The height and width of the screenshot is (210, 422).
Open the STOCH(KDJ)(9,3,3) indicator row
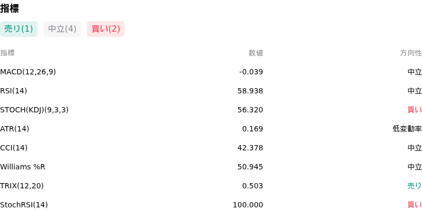click(x=211, y=110)
